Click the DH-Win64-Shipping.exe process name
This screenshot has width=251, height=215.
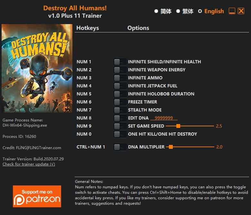click(25, 125)
